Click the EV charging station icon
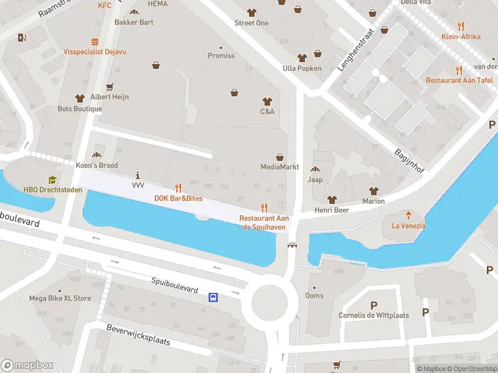The height and width of the screenshot is (373, 498). 22,37
